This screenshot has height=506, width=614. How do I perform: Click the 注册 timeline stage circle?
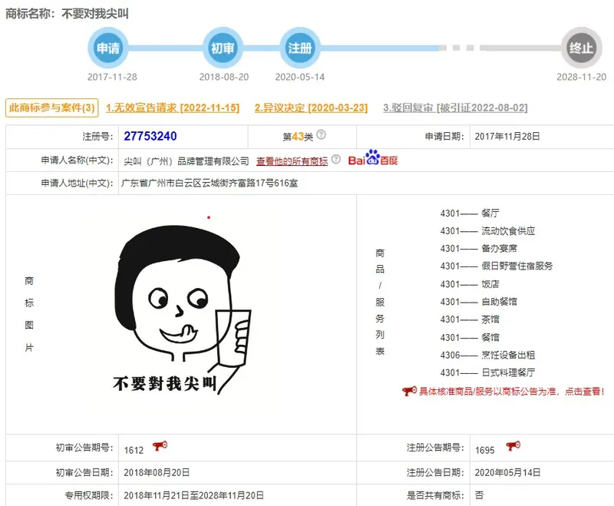[300, 48]
